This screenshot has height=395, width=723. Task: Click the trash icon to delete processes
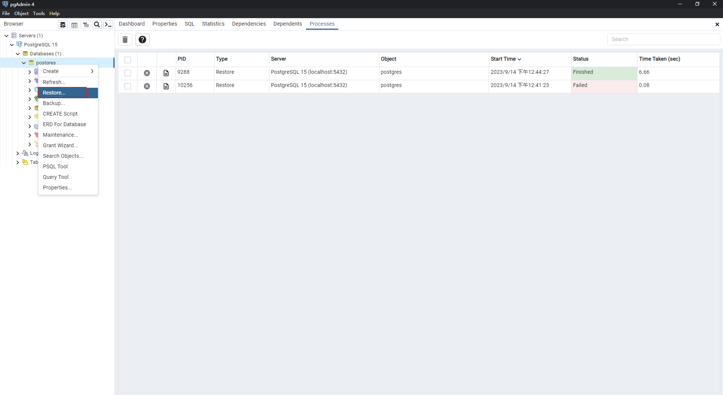tap(125, 40)
